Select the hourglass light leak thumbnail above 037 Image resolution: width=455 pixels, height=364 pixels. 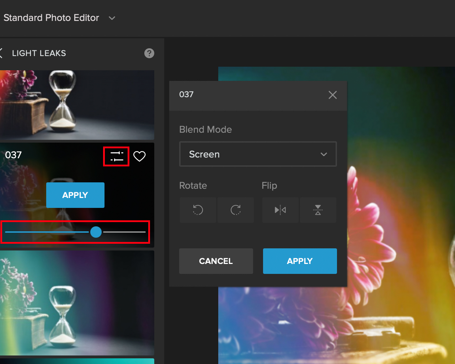coord(77,105)
